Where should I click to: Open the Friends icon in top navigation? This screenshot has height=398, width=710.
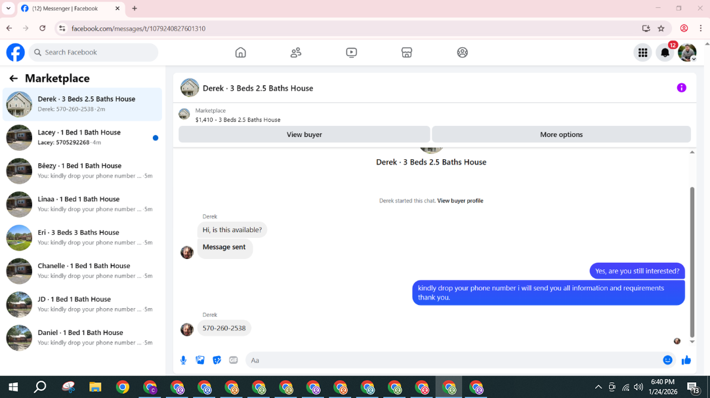point(296,52)
